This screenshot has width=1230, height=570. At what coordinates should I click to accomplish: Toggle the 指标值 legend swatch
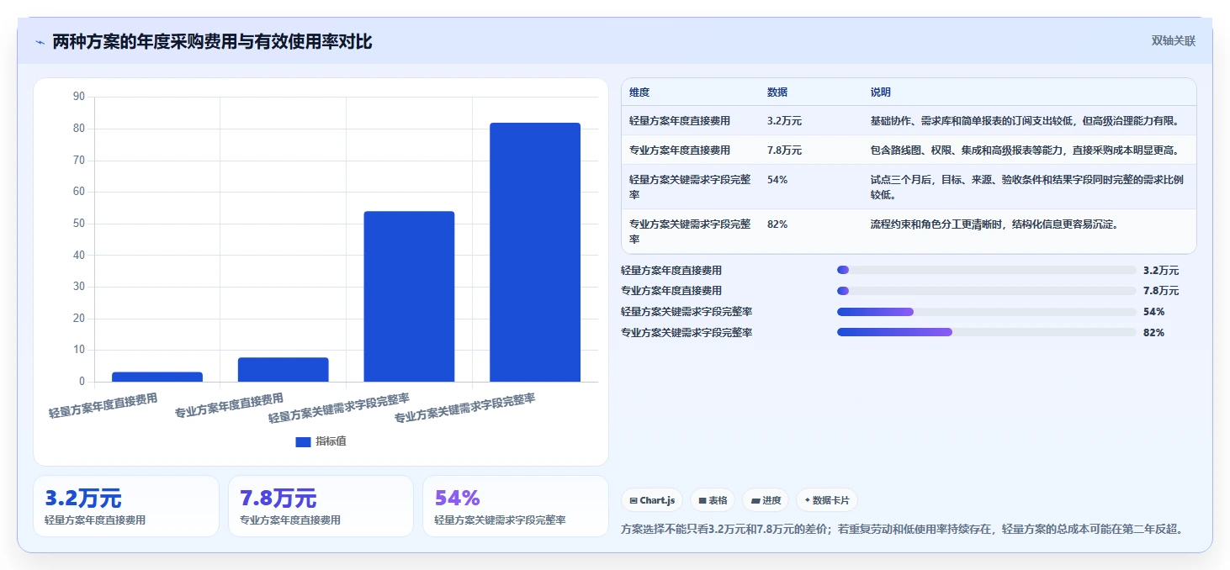(303, 441)
